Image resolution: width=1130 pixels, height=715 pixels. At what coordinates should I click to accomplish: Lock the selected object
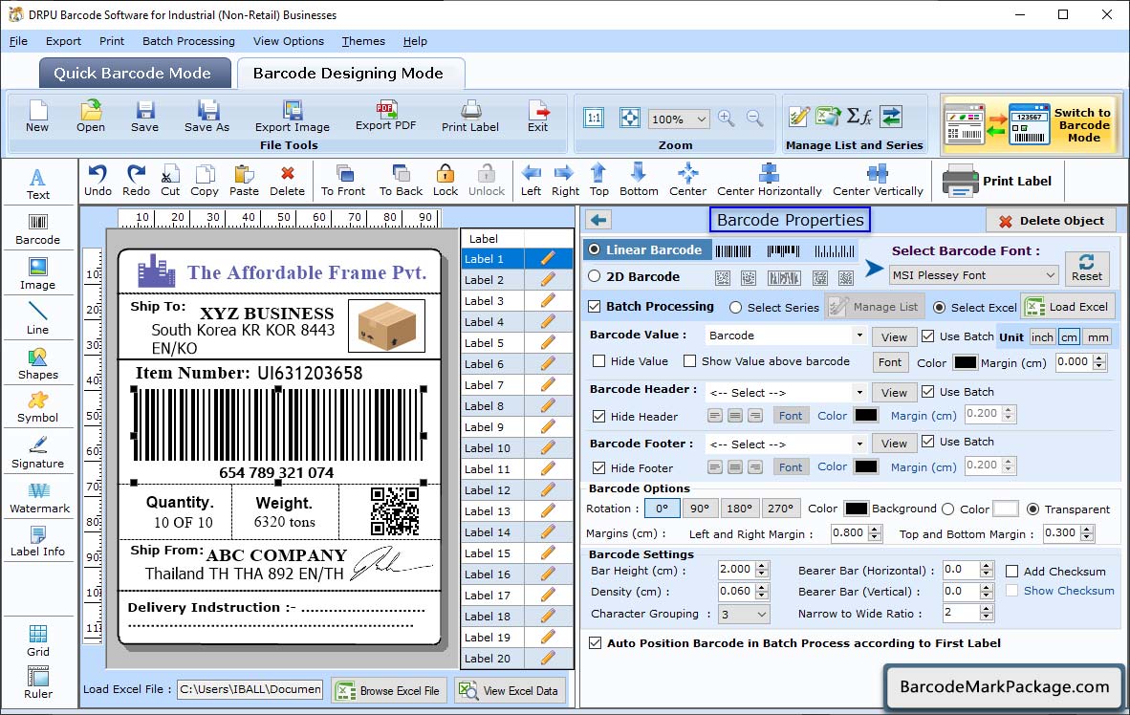[x=445, y=181]
